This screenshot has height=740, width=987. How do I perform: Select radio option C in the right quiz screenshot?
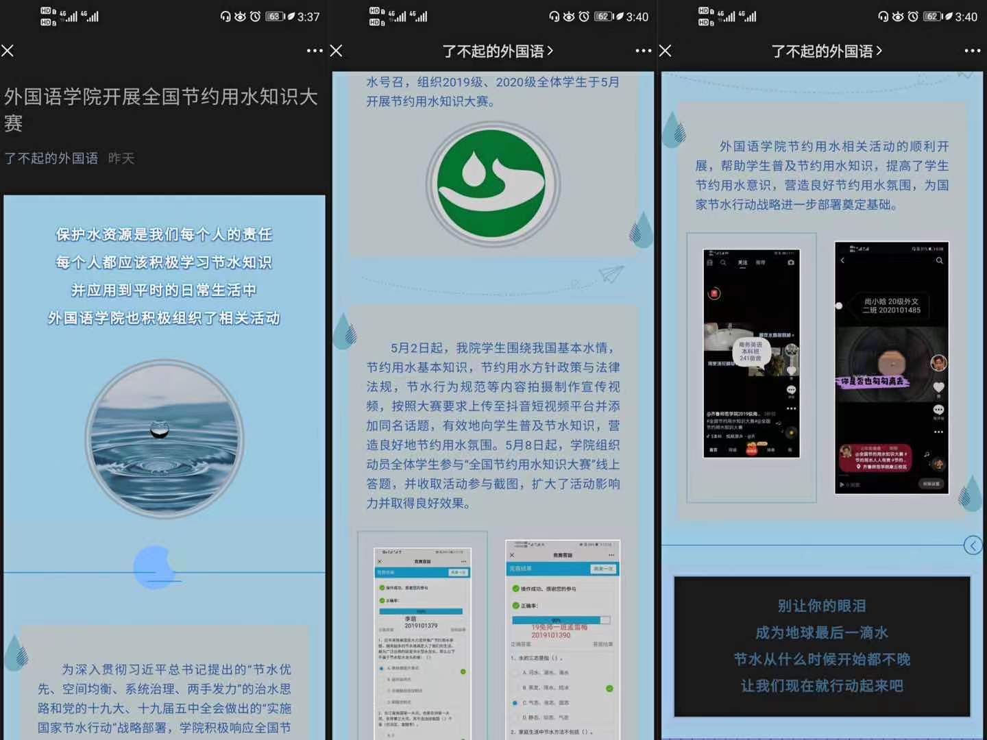515,703
